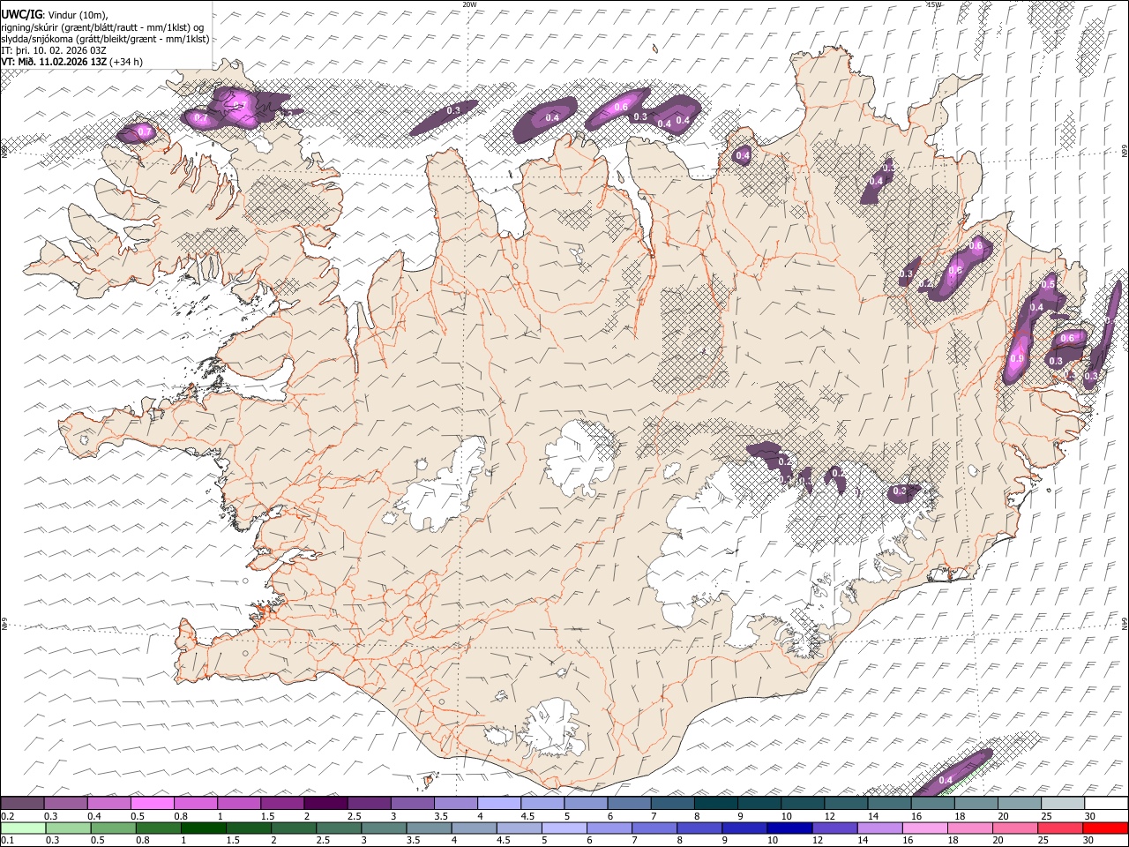The image size is (1129, 847).
Task: Select the bright pink 0.5 swatch in upper legend
Action: [x=152, y=803]
